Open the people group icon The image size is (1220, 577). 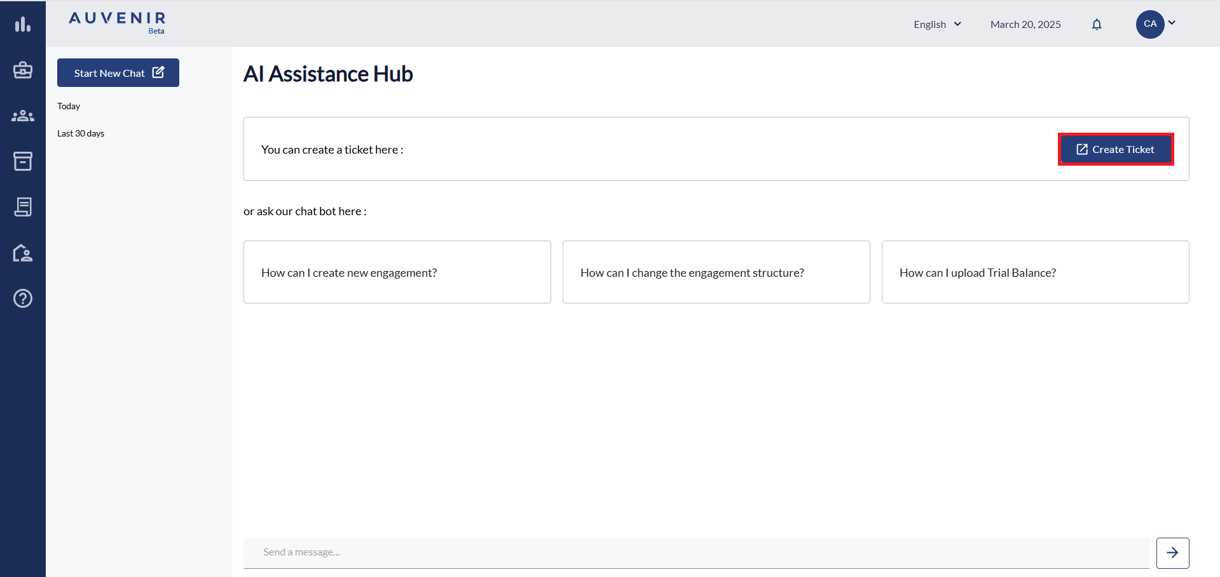coord(23,116)
